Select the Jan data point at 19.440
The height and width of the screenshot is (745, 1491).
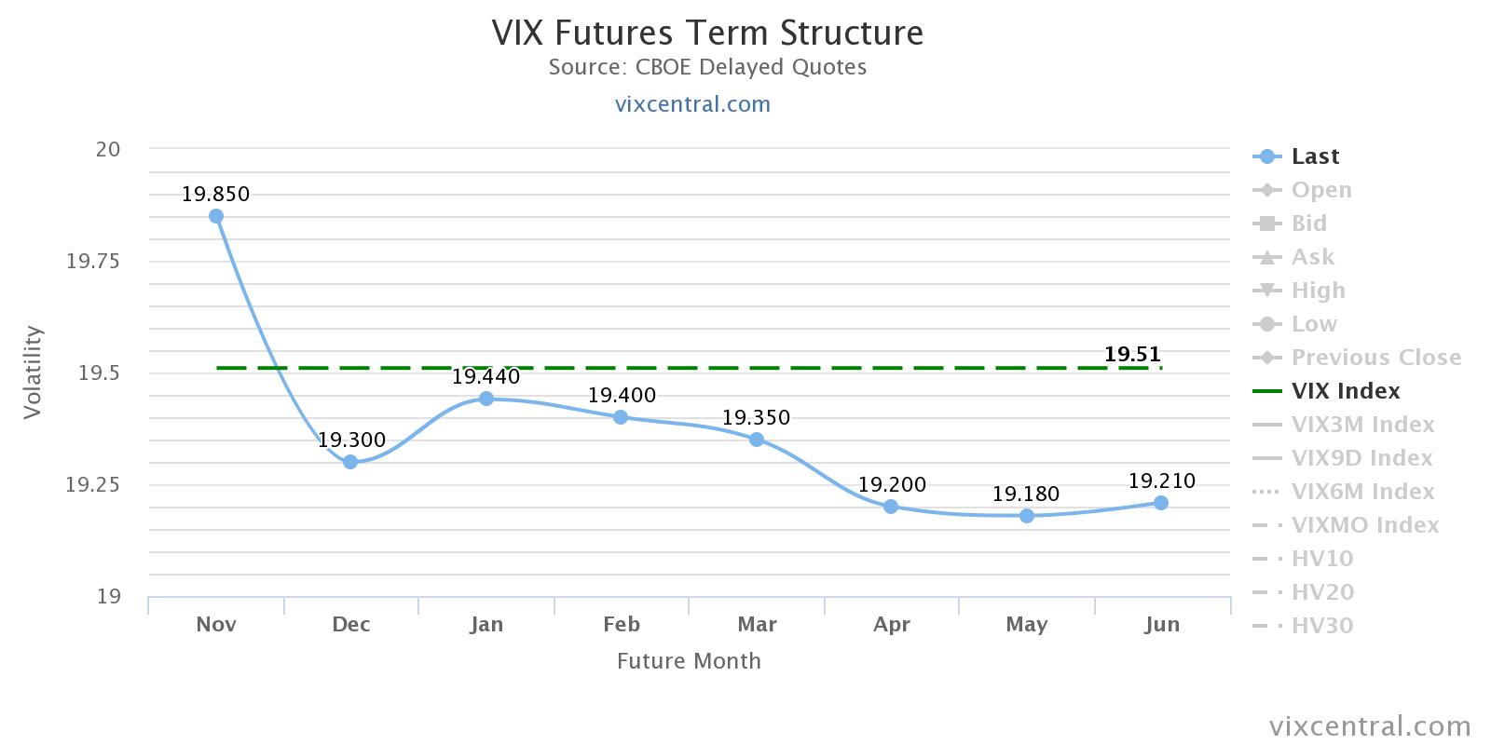(486, 399)
